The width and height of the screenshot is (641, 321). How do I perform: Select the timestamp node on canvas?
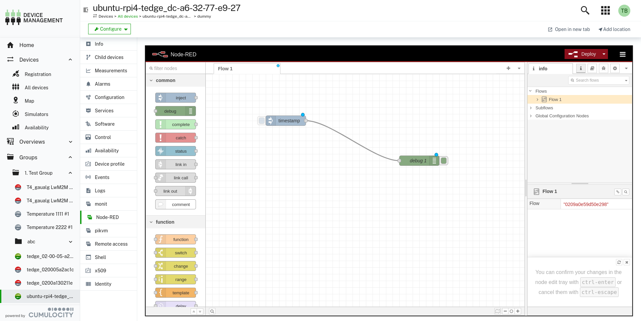pyautogui.click(x=286, y=121)
